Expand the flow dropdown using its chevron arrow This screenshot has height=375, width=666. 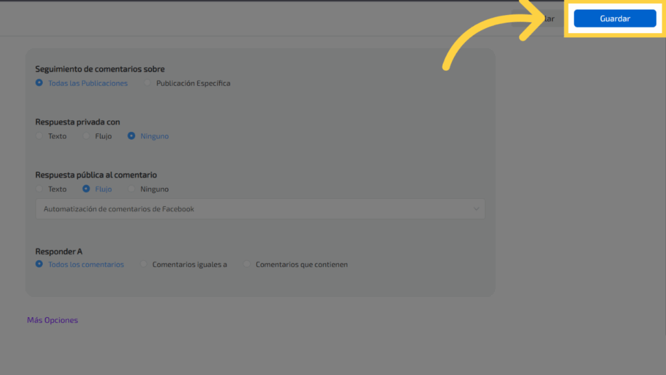click(476, 209)
